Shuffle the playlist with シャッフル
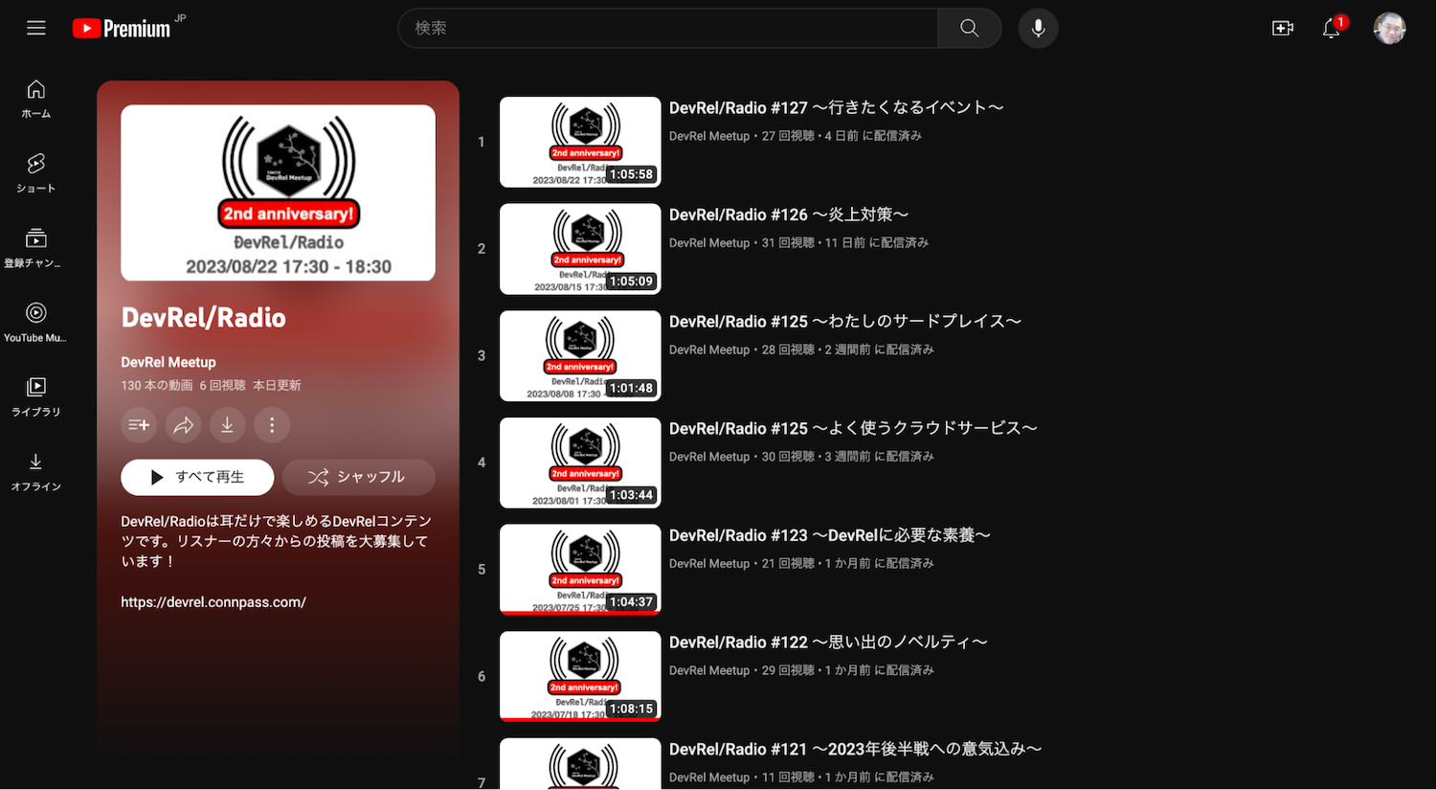Image resolution: width=1436 pixels, height=790 pixels. point(358,477)
